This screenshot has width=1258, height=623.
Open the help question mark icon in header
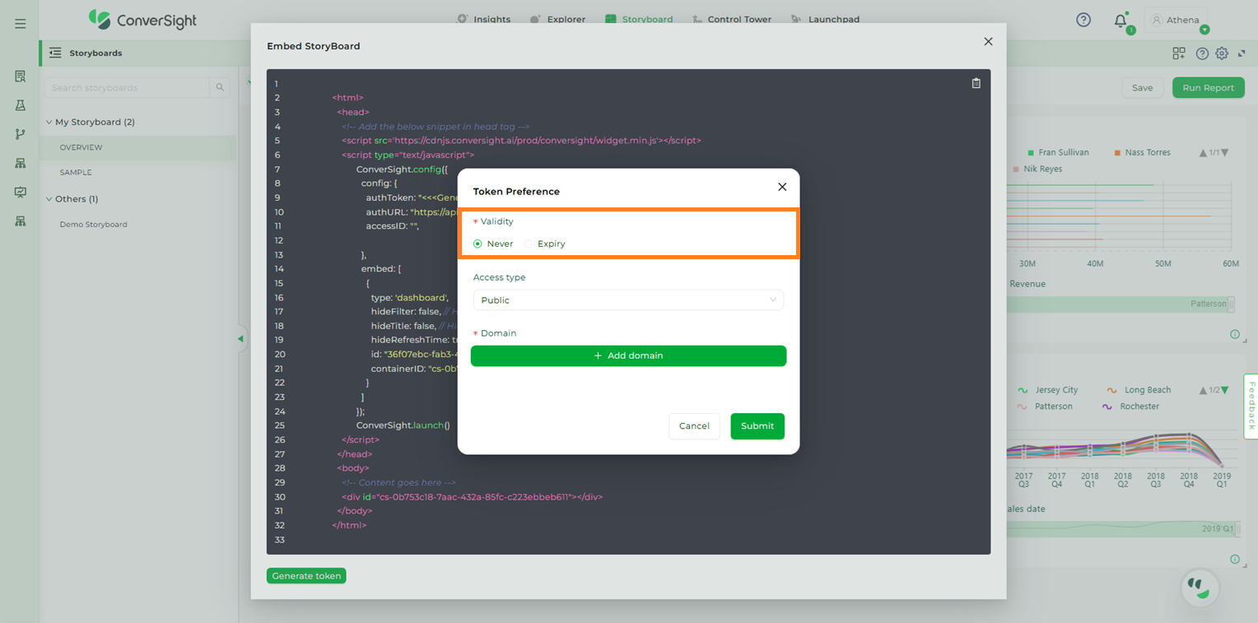click(x=1083, y=20)
